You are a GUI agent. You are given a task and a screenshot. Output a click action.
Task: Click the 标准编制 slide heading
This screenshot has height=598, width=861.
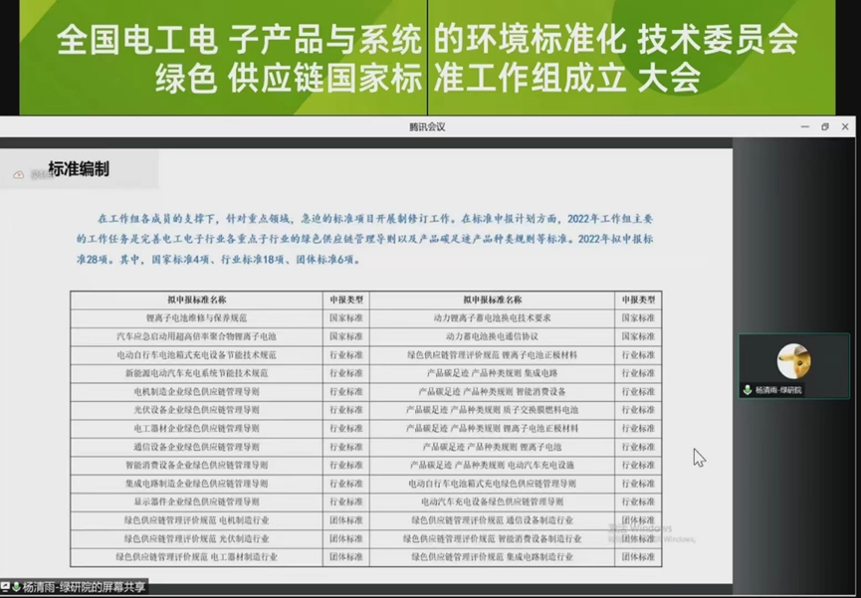79,169
